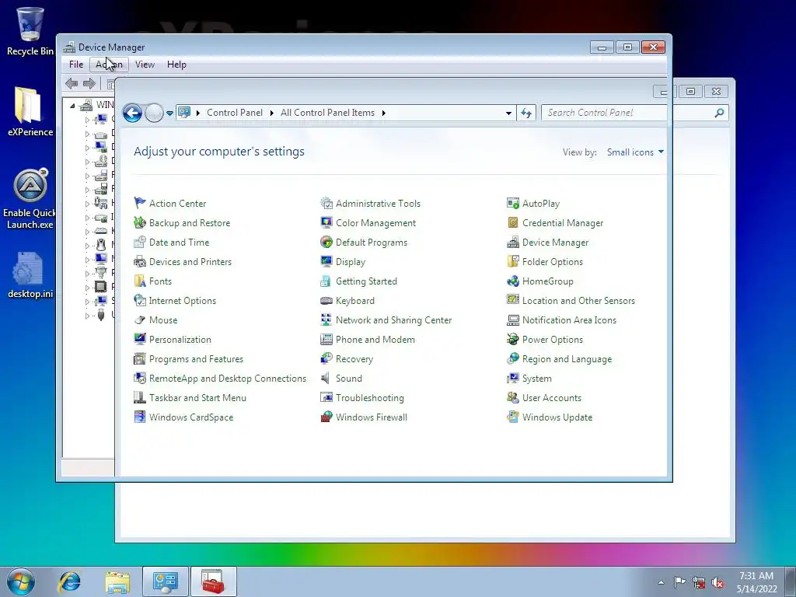
Task: Click the Region and Language link
Action: pos(567,359)
